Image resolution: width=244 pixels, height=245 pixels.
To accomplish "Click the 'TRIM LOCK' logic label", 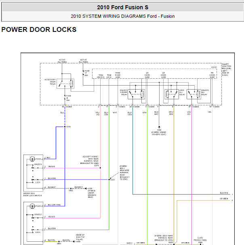I will tap(109, 76).
